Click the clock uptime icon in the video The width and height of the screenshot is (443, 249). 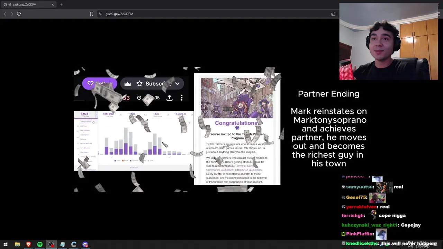[139, 98]
